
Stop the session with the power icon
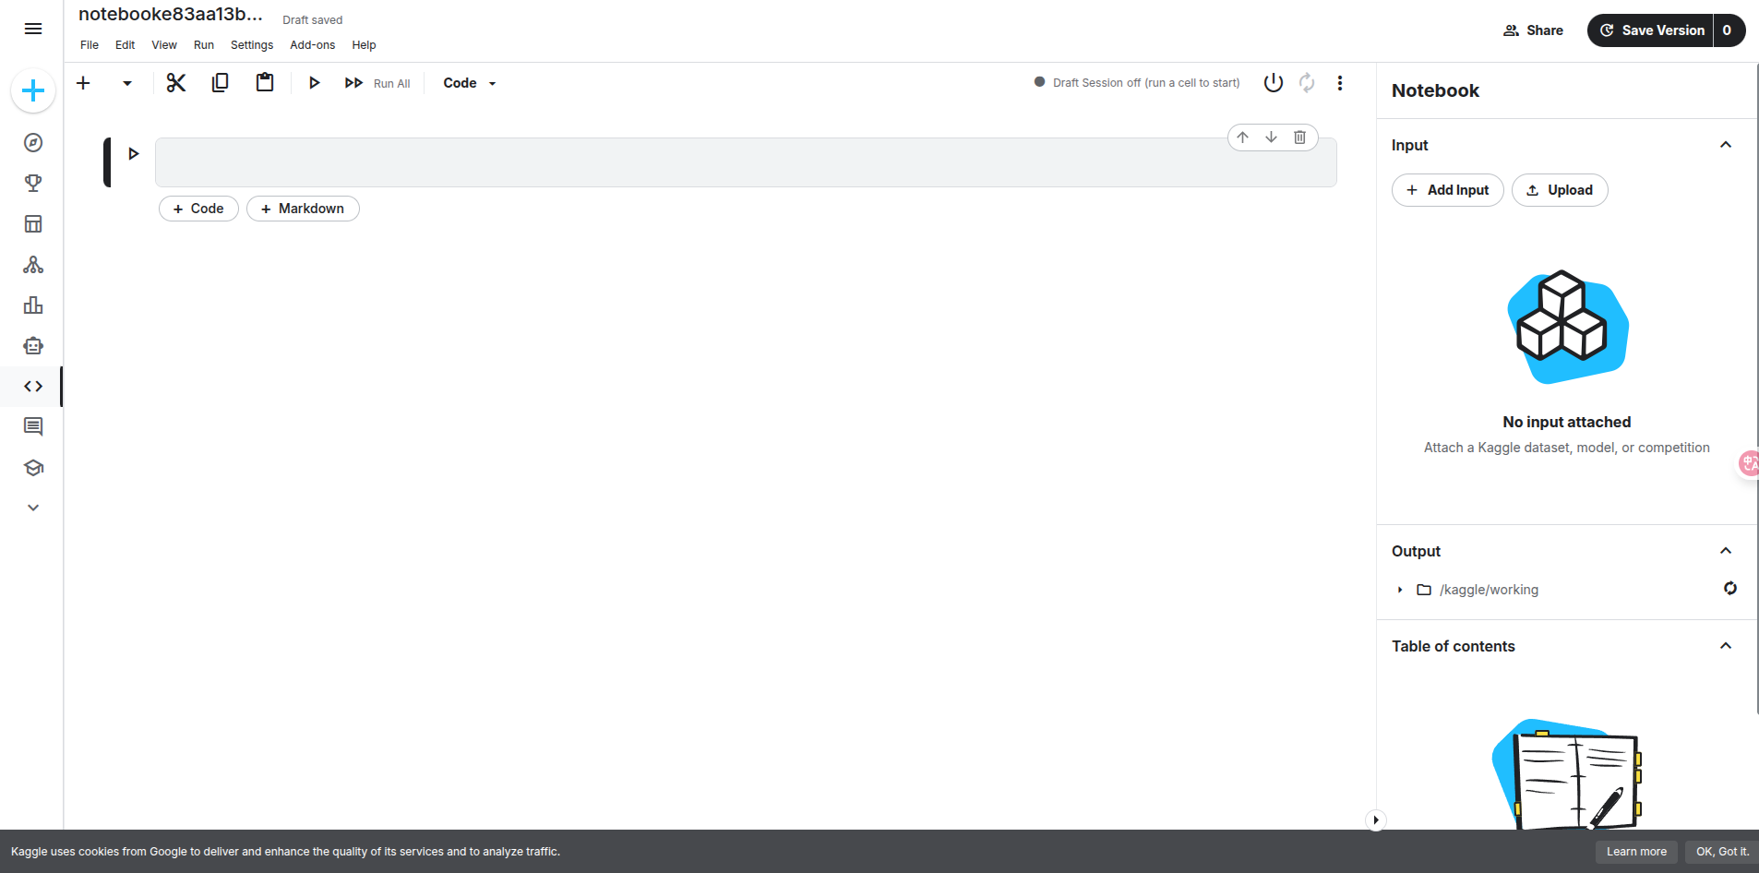(x=1273, y=82)
